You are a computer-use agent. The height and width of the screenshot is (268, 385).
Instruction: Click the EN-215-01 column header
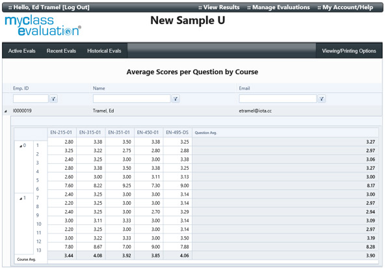click(x=62, y=133)
